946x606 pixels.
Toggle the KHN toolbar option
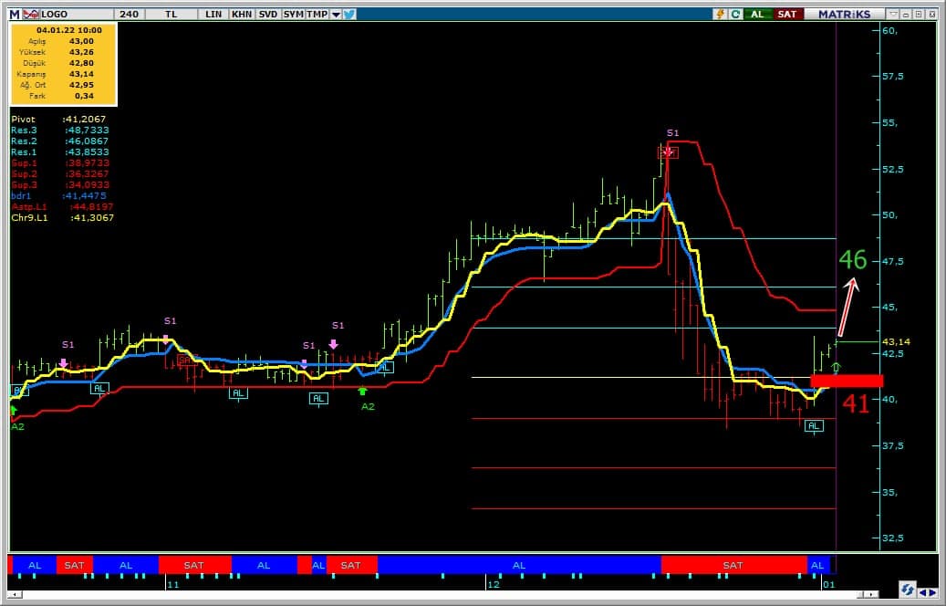(242, 14)
